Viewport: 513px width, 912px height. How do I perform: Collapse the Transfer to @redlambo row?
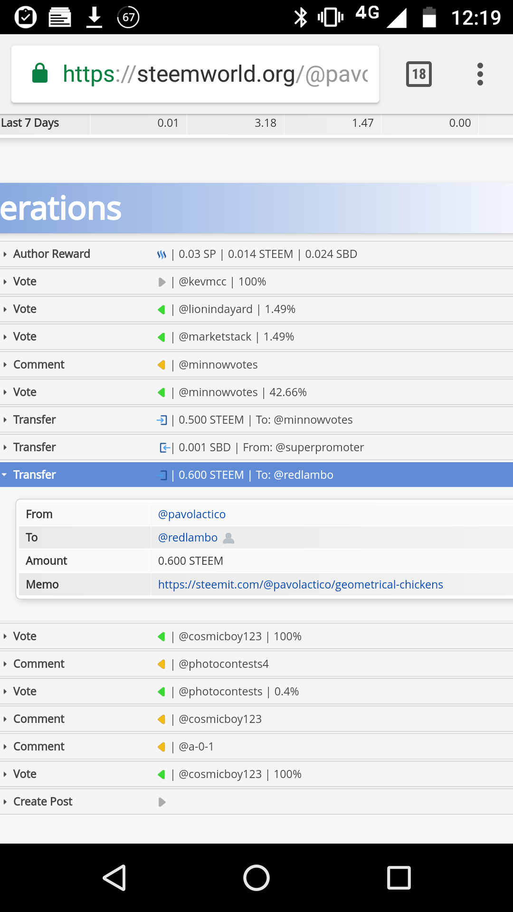coord(34,475)
